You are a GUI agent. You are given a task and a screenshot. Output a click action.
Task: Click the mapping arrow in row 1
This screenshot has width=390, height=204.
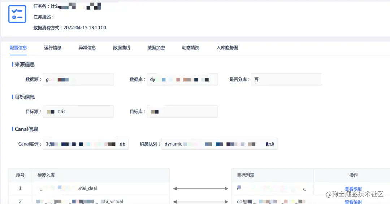(201, 188)
